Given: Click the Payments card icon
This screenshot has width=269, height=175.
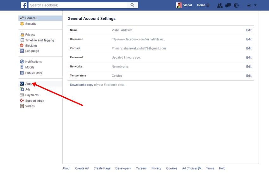Looking at the screenshot, I should (22, 95).
